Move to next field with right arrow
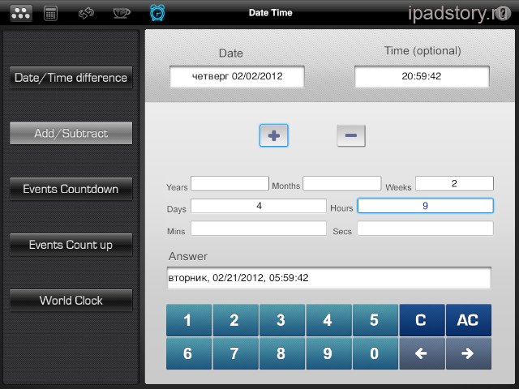Viewport: 519px width, 389px height. tap(469, 353)
